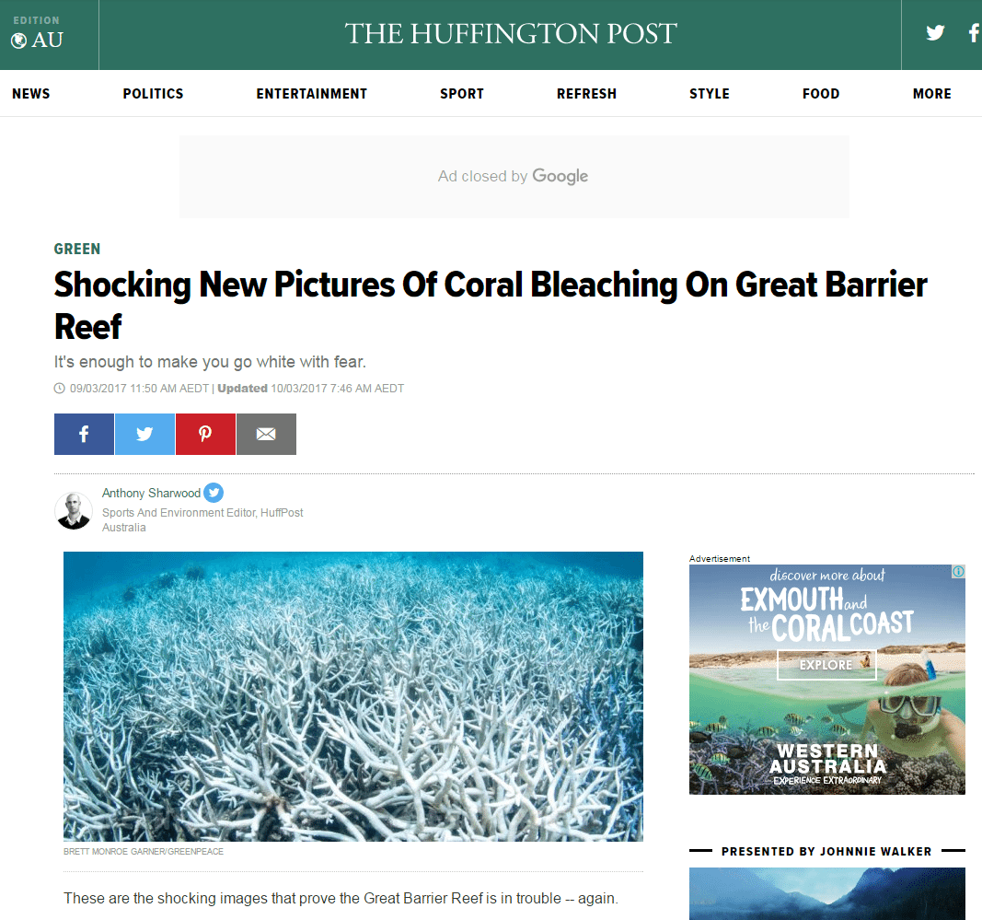Viewport: 982px width, 920px height.
Task: Navigate to the SPORT section
Action: click(462, 93)
